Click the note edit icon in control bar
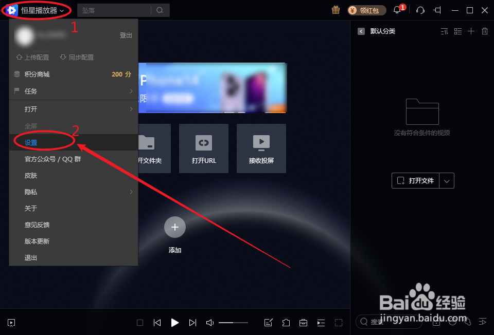Screen dimensions: 494x335 (x=269, y=323)
